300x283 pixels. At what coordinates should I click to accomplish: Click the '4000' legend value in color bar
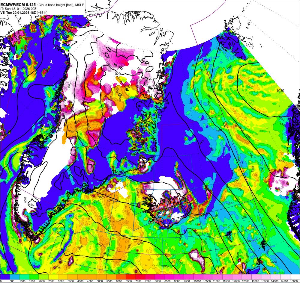tap(80, 281)
